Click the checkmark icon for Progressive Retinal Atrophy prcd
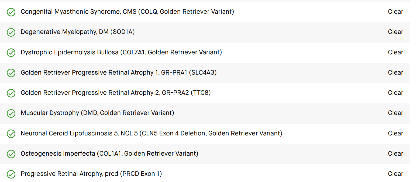The height and width of the screenshot is (182, 420). tap(11, 174)
